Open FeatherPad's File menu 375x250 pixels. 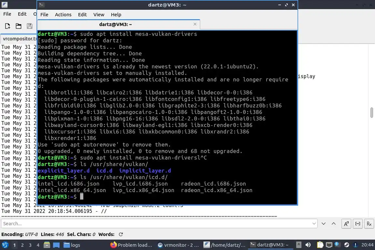(x=7, y=14)
